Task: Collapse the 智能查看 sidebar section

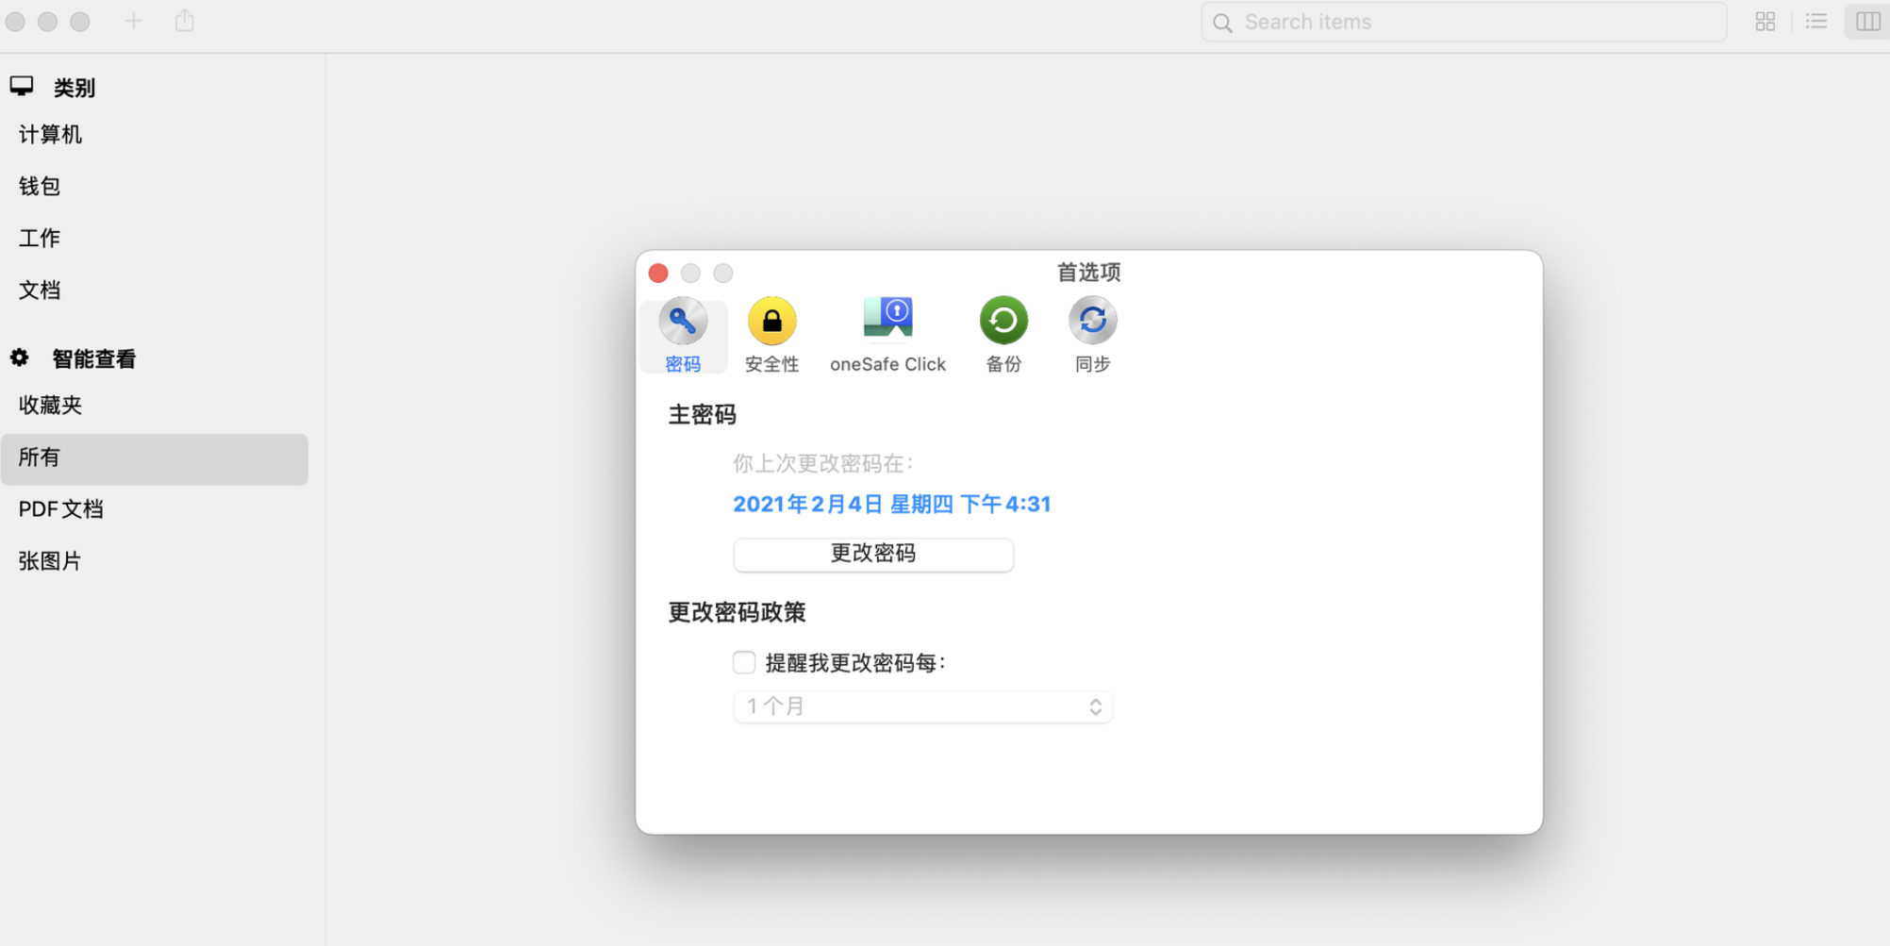Action: click(94, 358)
